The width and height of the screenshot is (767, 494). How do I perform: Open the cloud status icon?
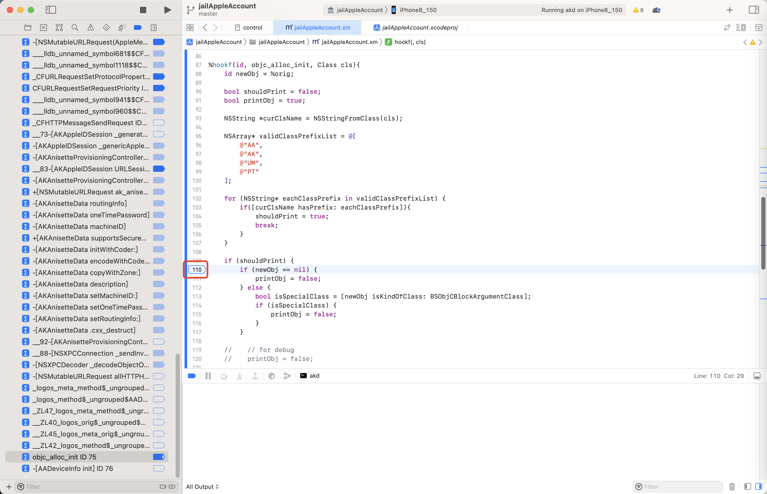(x=656, y=10)
